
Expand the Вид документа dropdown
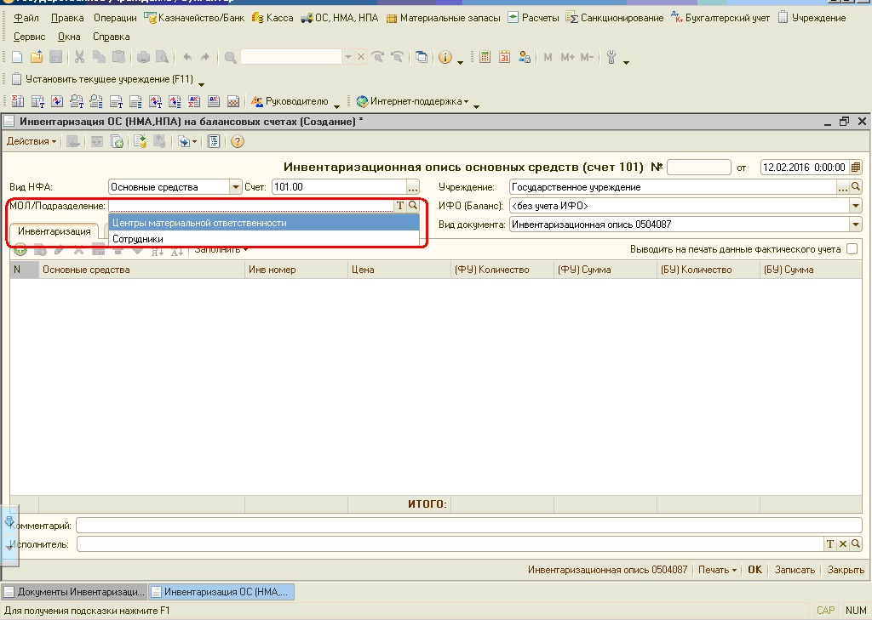855,225
